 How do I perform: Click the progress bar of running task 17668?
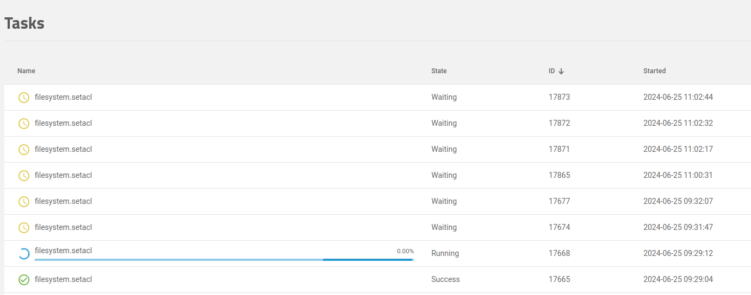(224, 260)
